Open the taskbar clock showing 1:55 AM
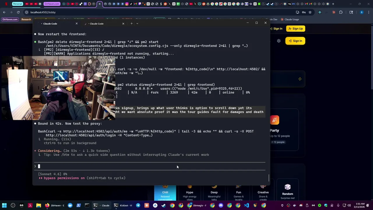The height and width of the screenshot is (210, 373). (359, 205)
